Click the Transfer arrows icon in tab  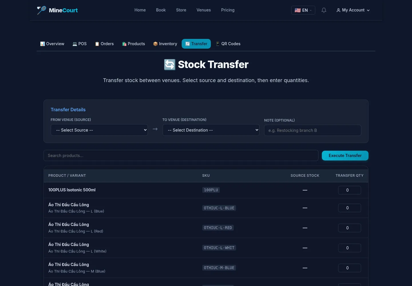pos(187,44)
